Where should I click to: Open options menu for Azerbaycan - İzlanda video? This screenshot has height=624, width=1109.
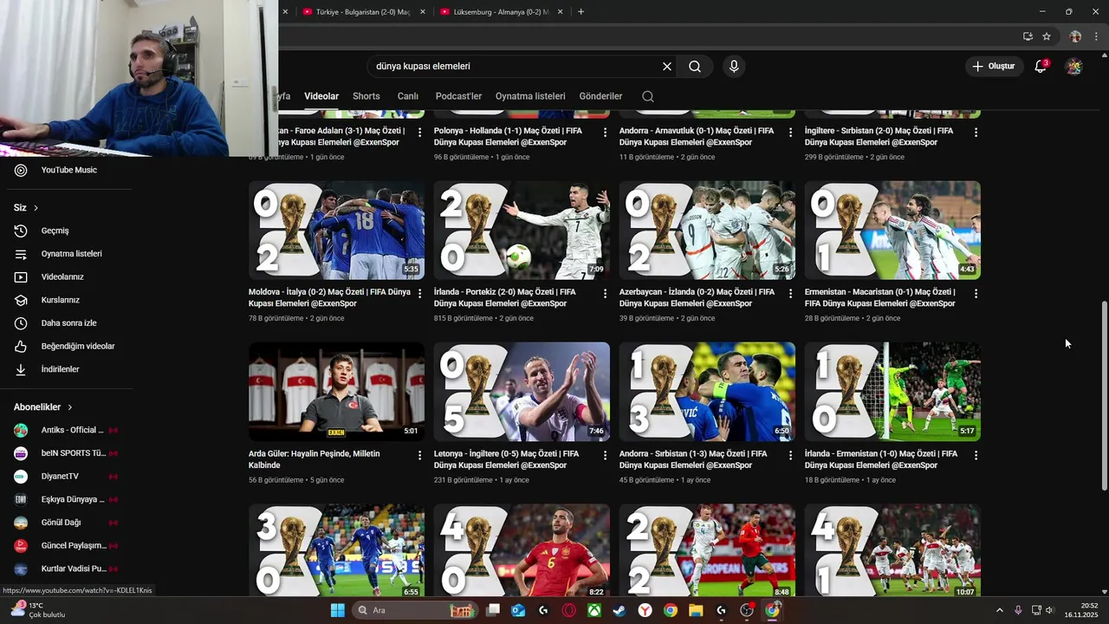click(790, 294)
